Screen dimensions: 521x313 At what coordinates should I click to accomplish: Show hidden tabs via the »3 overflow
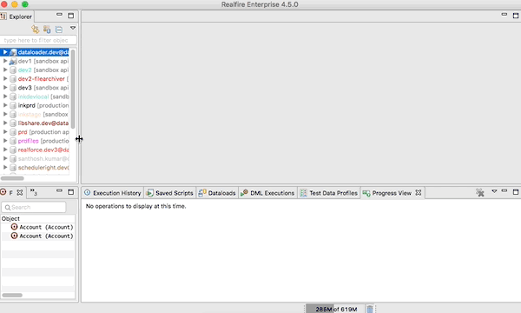(x=34, y=192)
